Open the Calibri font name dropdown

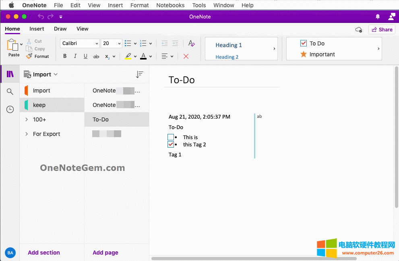(80, 43)
